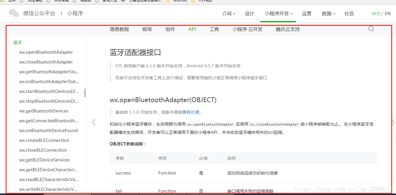This screenshot has width=396, height=195.
Task: Click inline code wx.closeBluetoothAdapter
Action: click(x=274, y=124)
